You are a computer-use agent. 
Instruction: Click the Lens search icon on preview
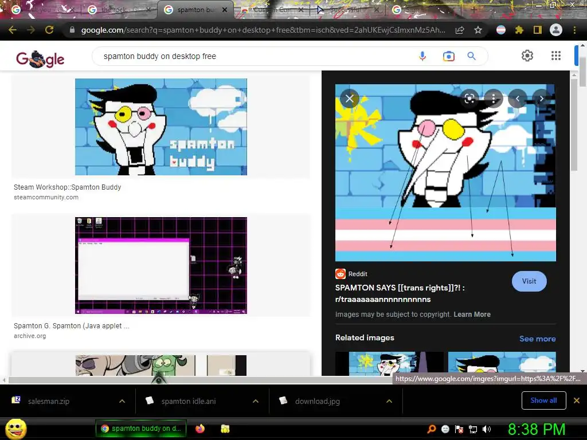469,99
